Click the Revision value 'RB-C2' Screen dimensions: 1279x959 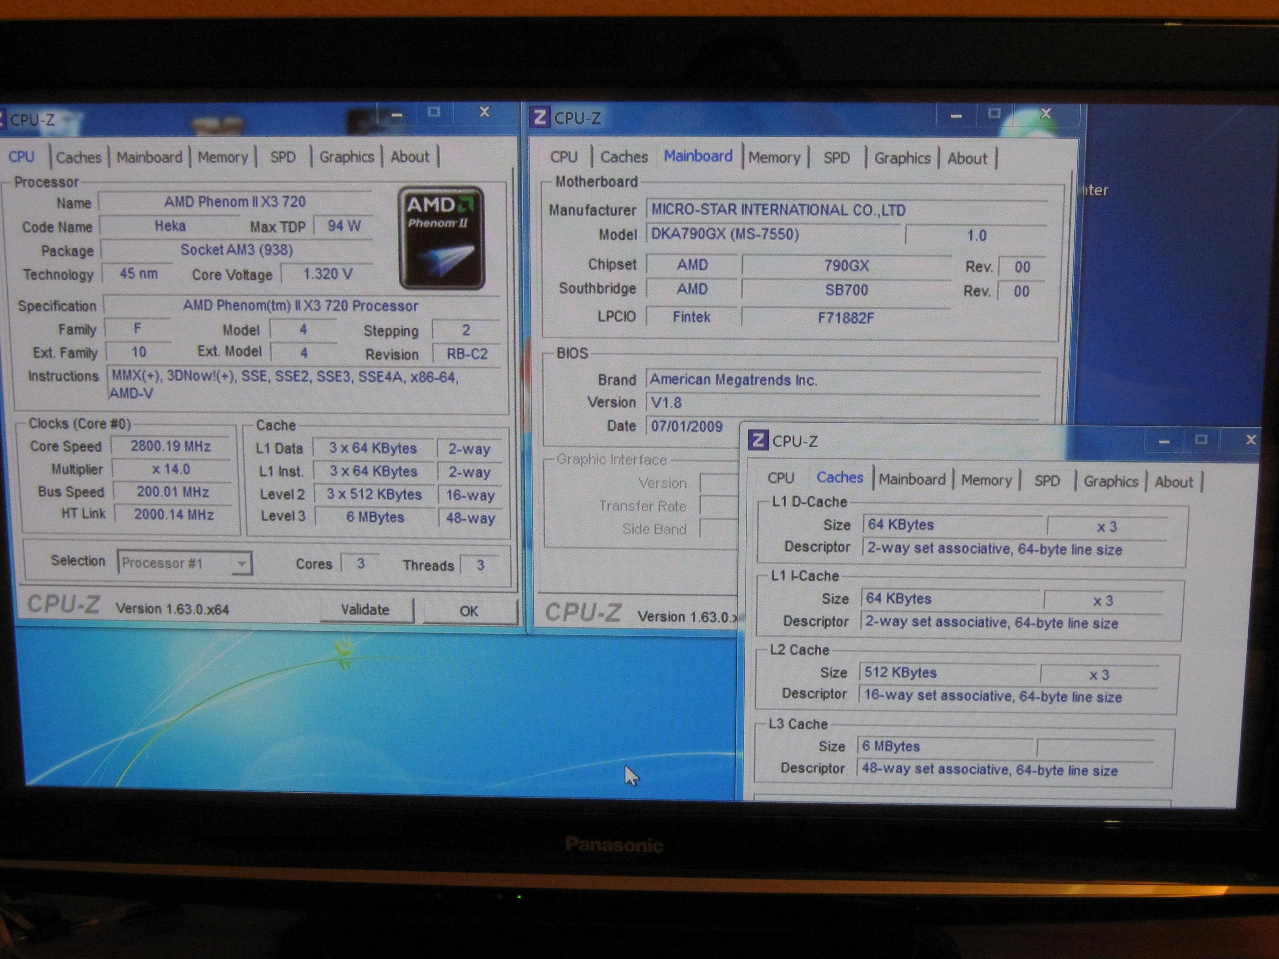[467, 354]
